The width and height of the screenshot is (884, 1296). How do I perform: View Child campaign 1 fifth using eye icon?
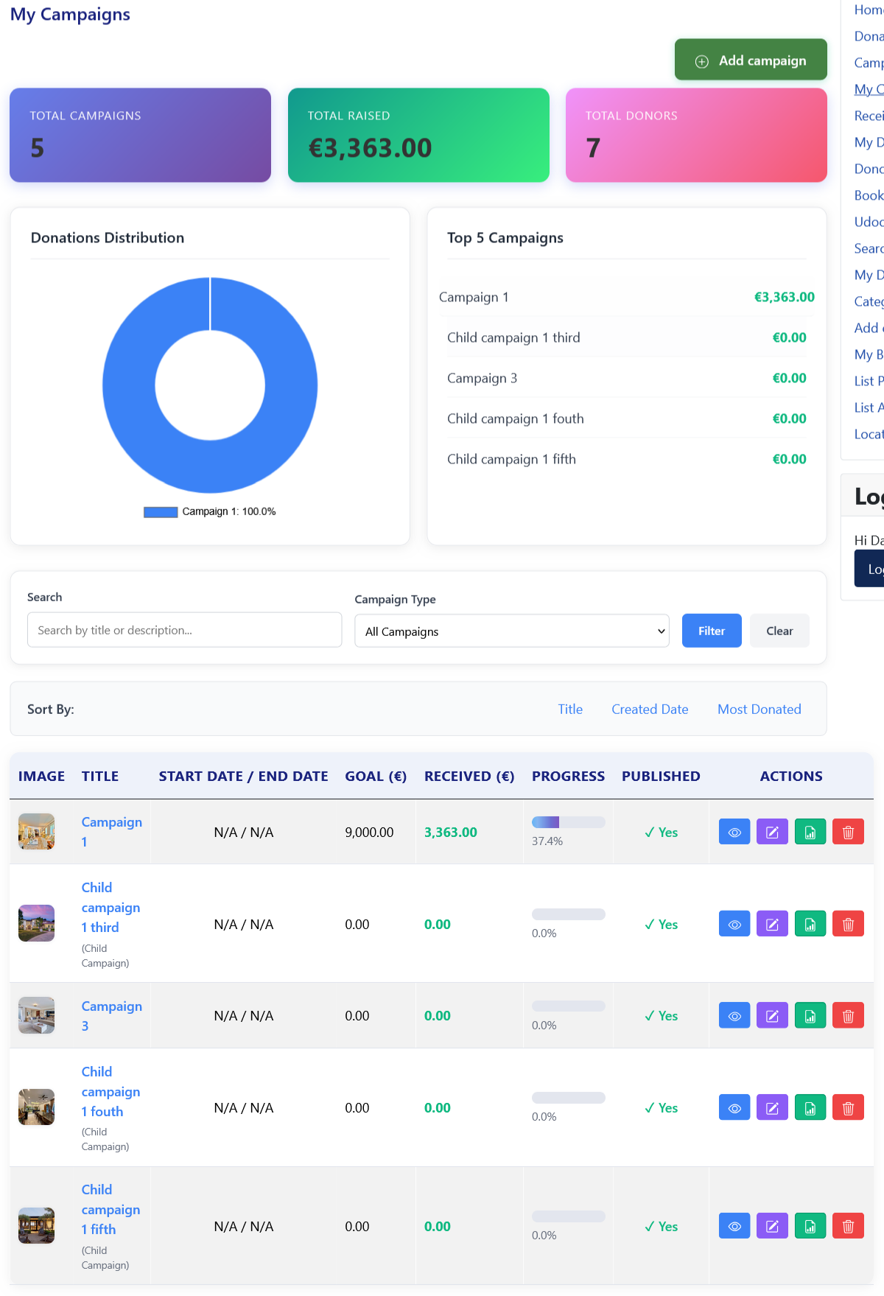[734, 1226]
